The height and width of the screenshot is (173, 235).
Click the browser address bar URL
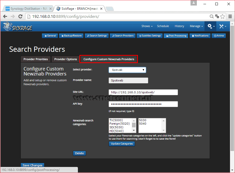(x=66, y=16)
